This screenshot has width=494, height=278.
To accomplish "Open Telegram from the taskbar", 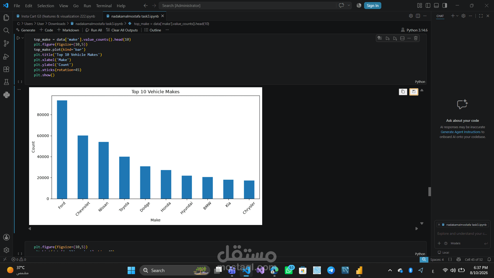I will [331, 270].
